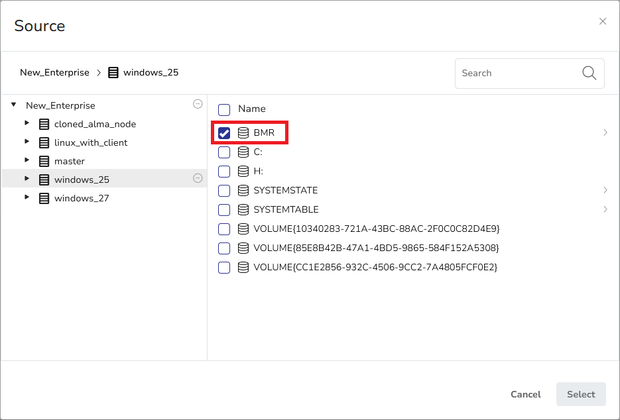The width and height of the screenshot is (620, 420).
Task: Check the C: drive checkbox
Action: coord(224,152)
